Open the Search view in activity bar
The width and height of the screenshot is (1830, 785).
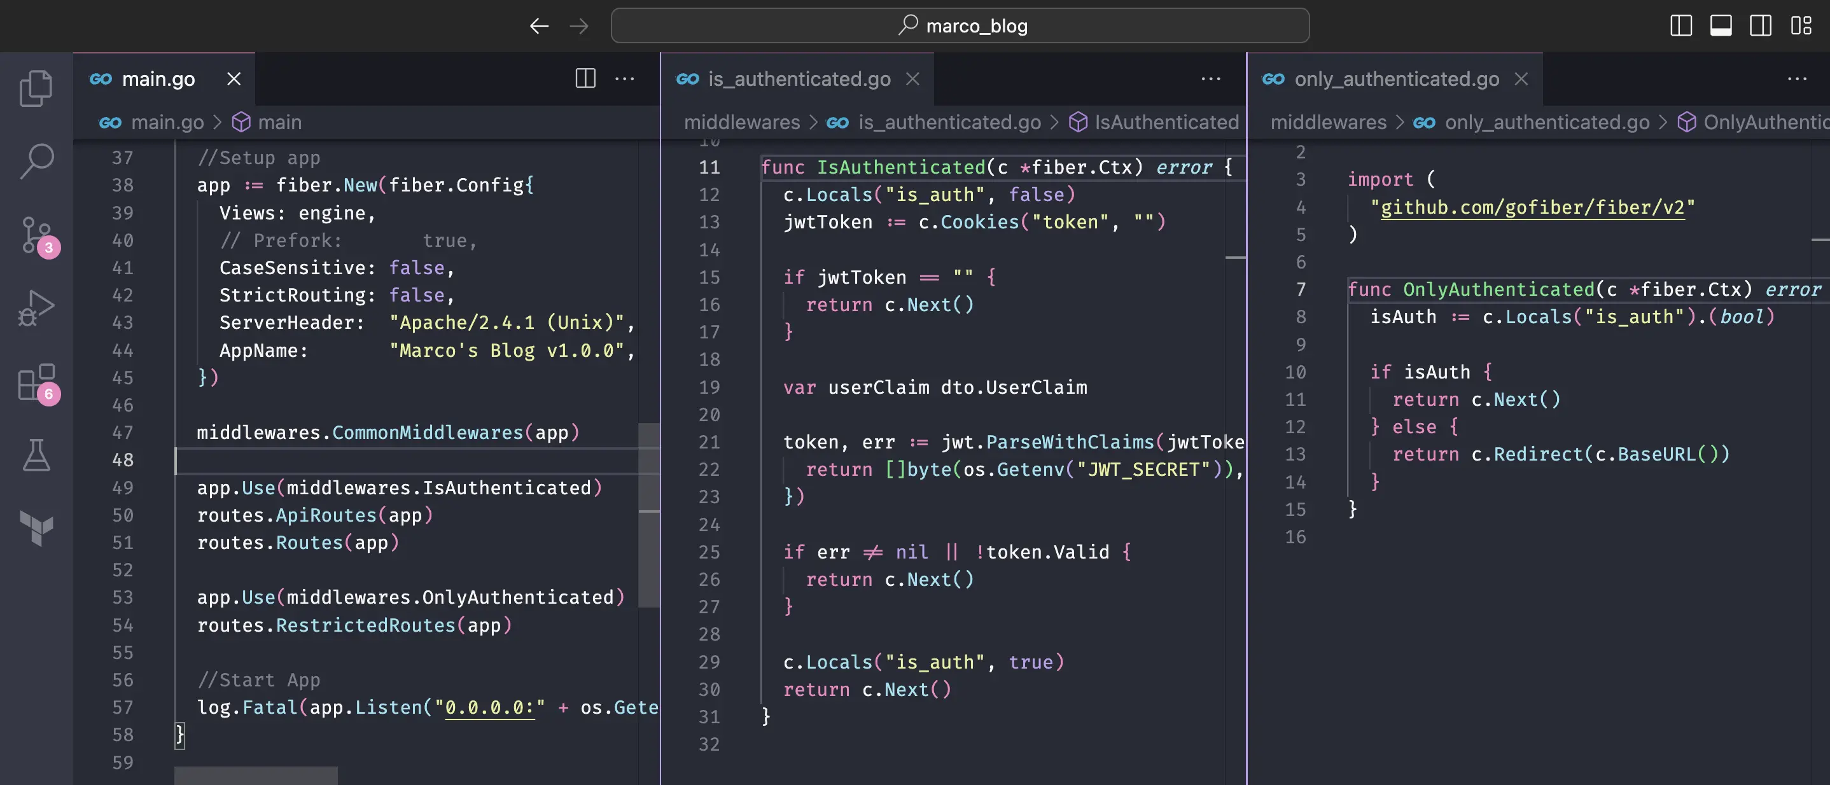point(36,162)
